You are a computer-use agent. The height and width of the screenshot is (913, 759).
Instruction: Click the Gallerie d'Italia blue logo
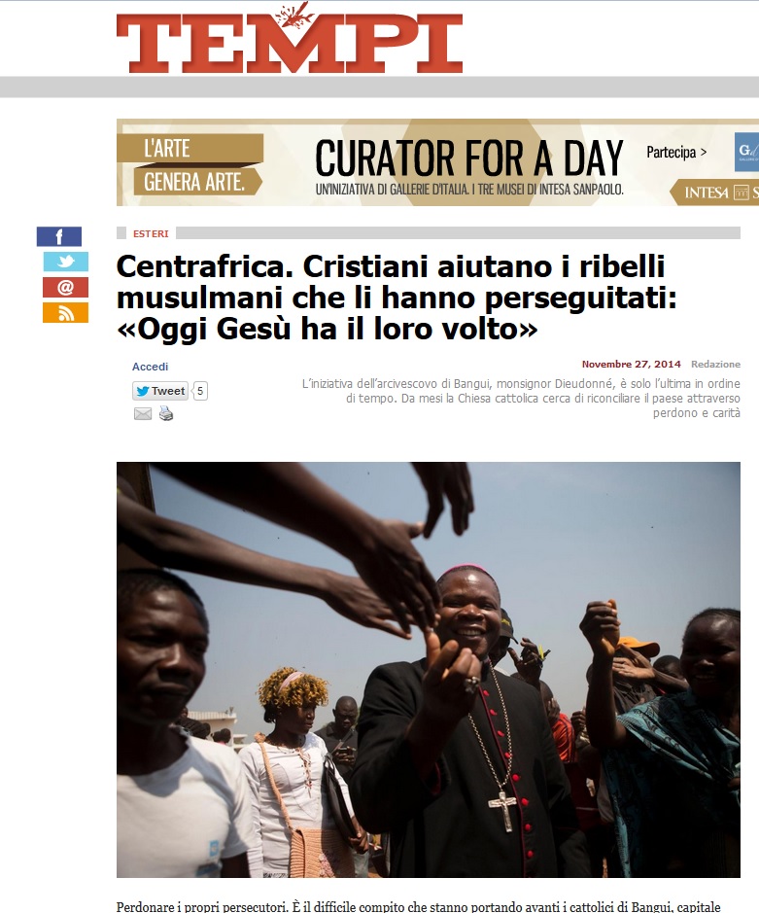[x=746, y=152]
